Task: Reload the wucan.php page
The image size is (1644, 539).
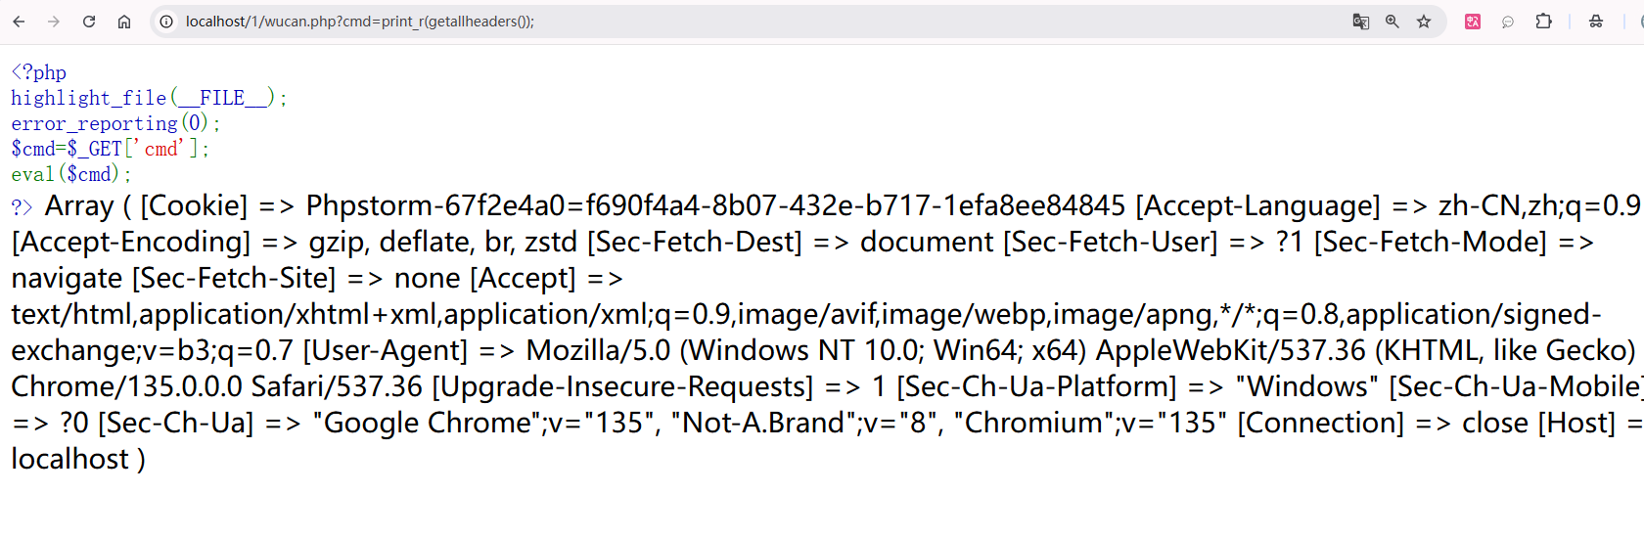Action: (x=89, y=22)
